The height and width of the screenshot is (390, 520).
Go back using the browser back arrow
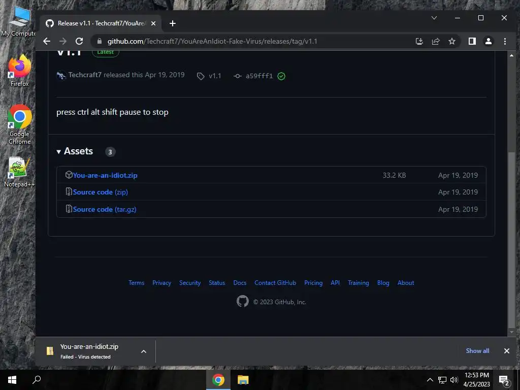tap(47, 41)
